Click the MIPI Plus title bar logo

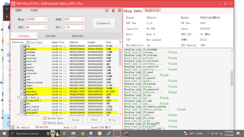[x=13, y=3]
